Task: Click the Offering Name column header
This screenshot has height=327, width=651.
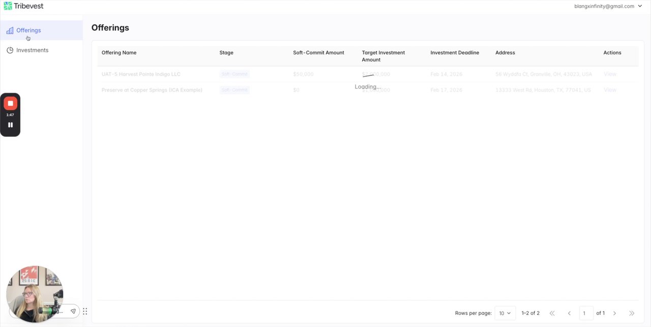Action: click(119, 52)
